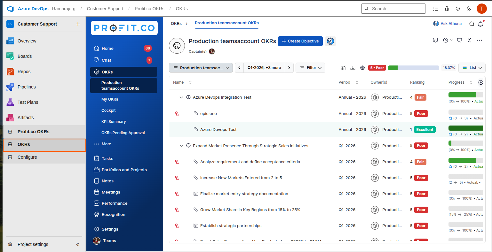
Task: Sort the table by Period column
Action: tap(357, 82)
